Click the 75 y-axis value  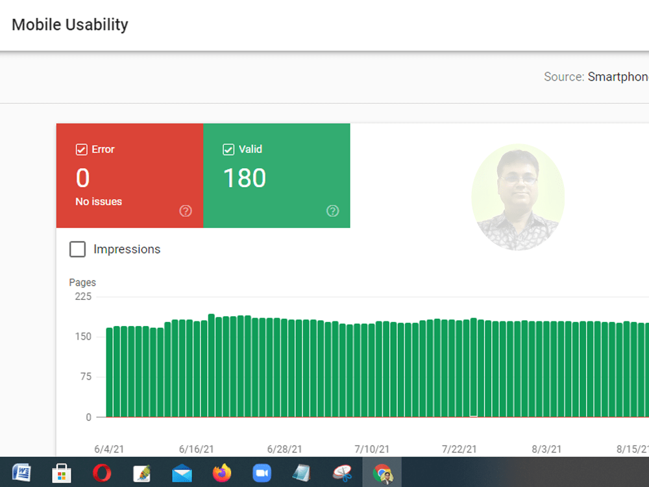tap(86, 377)
